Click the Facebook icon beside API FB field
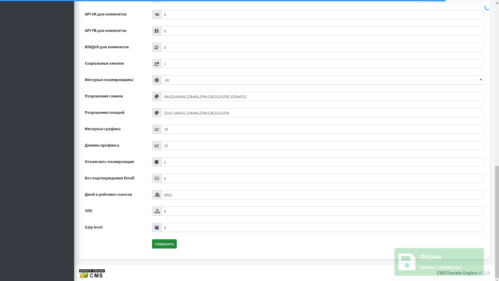The width and height of the screenshot is (499, 281). [x=157, y=31]
